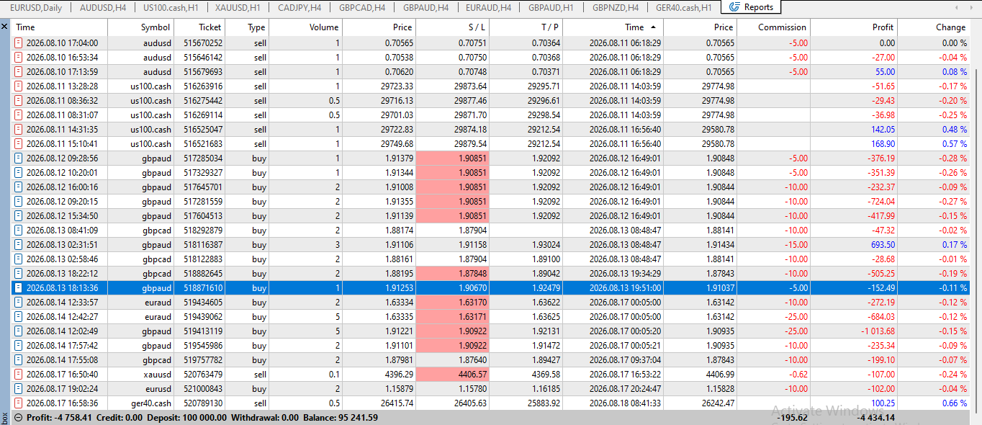Sort by the Type column header
The image size is (982, 425).
tap(247, 27)
